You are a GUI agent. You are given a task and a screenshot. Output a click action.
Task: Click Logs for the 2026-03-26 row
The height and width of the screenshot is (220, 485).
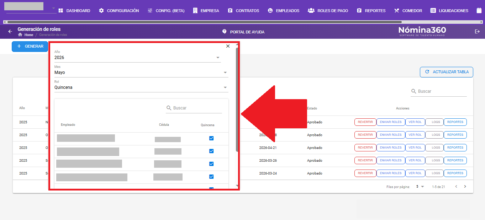[434, 160]
